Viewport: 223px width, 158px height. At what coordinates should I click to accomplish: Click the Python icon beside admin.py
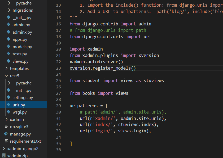(x=8, y=25)
